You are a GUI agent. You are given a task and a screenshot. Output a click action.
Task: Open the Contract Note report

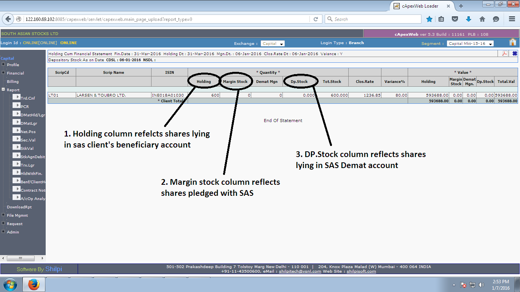point(33,190)
